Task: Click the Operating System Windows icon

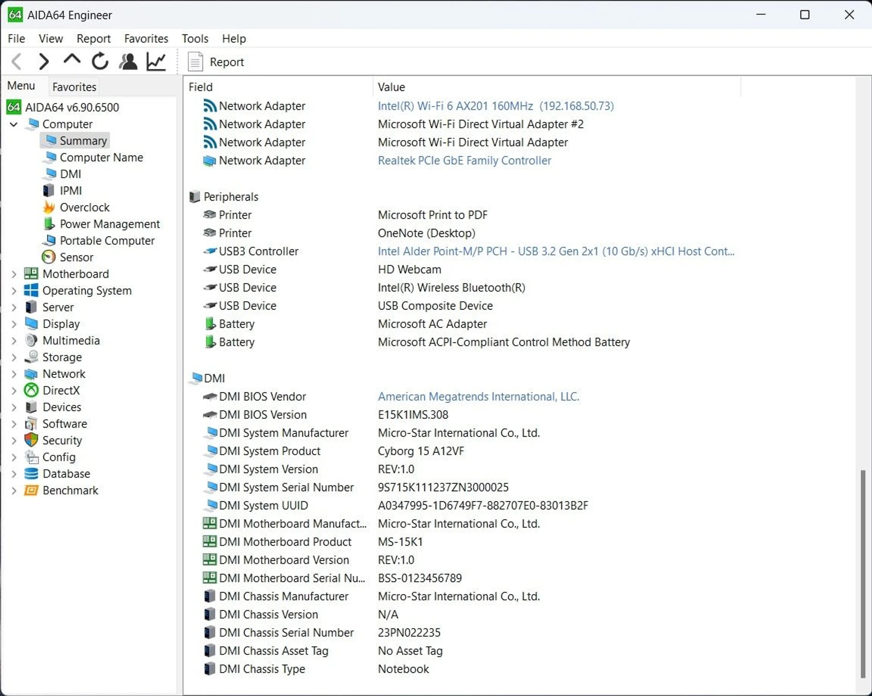Action: (31, 291)
